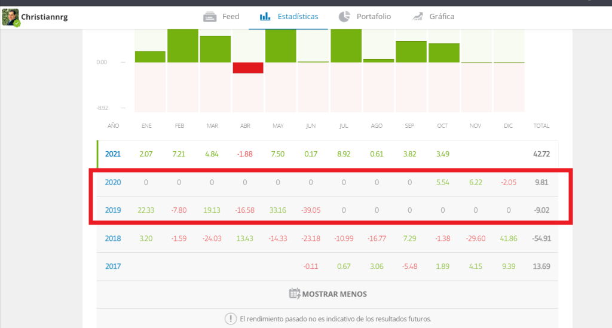Screen dimensions: 612x328
Task: Open the Gráfica tab
Action: [x=442, y=17]
